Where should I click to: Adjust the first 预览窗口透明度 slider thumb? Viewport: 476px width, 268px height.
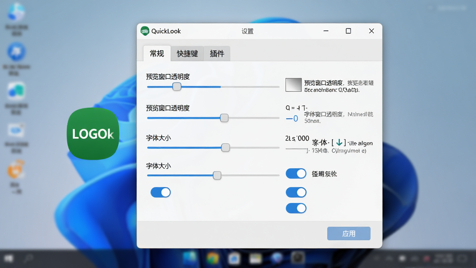click(x=177, y=87)
